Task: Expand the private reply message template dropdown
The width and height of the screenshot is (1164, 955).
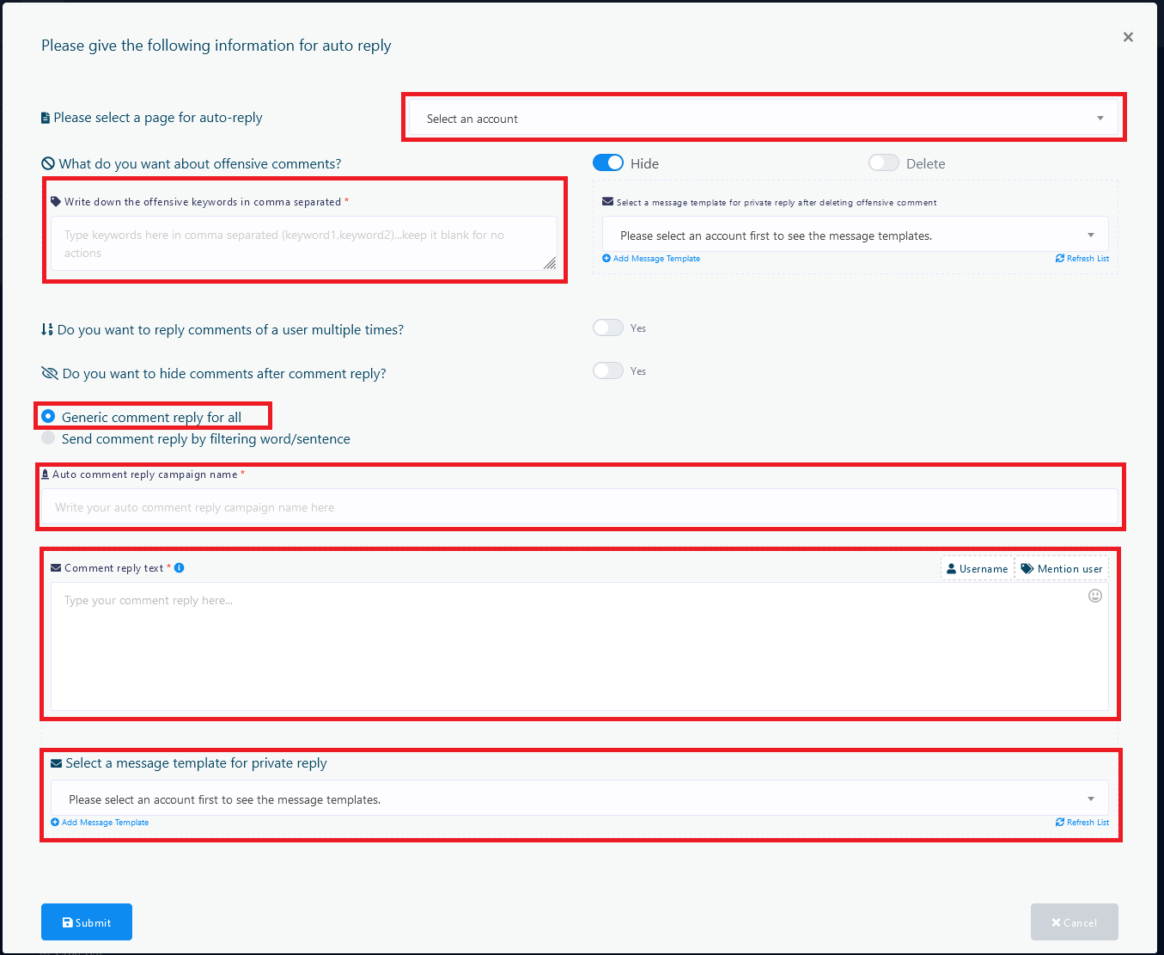Action: (579, 799)
